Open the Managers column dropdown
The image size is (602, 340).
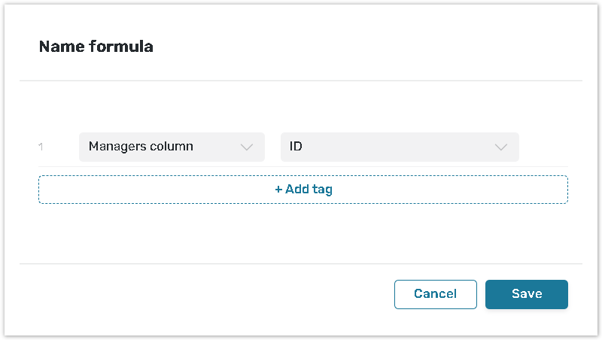click(172, 147)
